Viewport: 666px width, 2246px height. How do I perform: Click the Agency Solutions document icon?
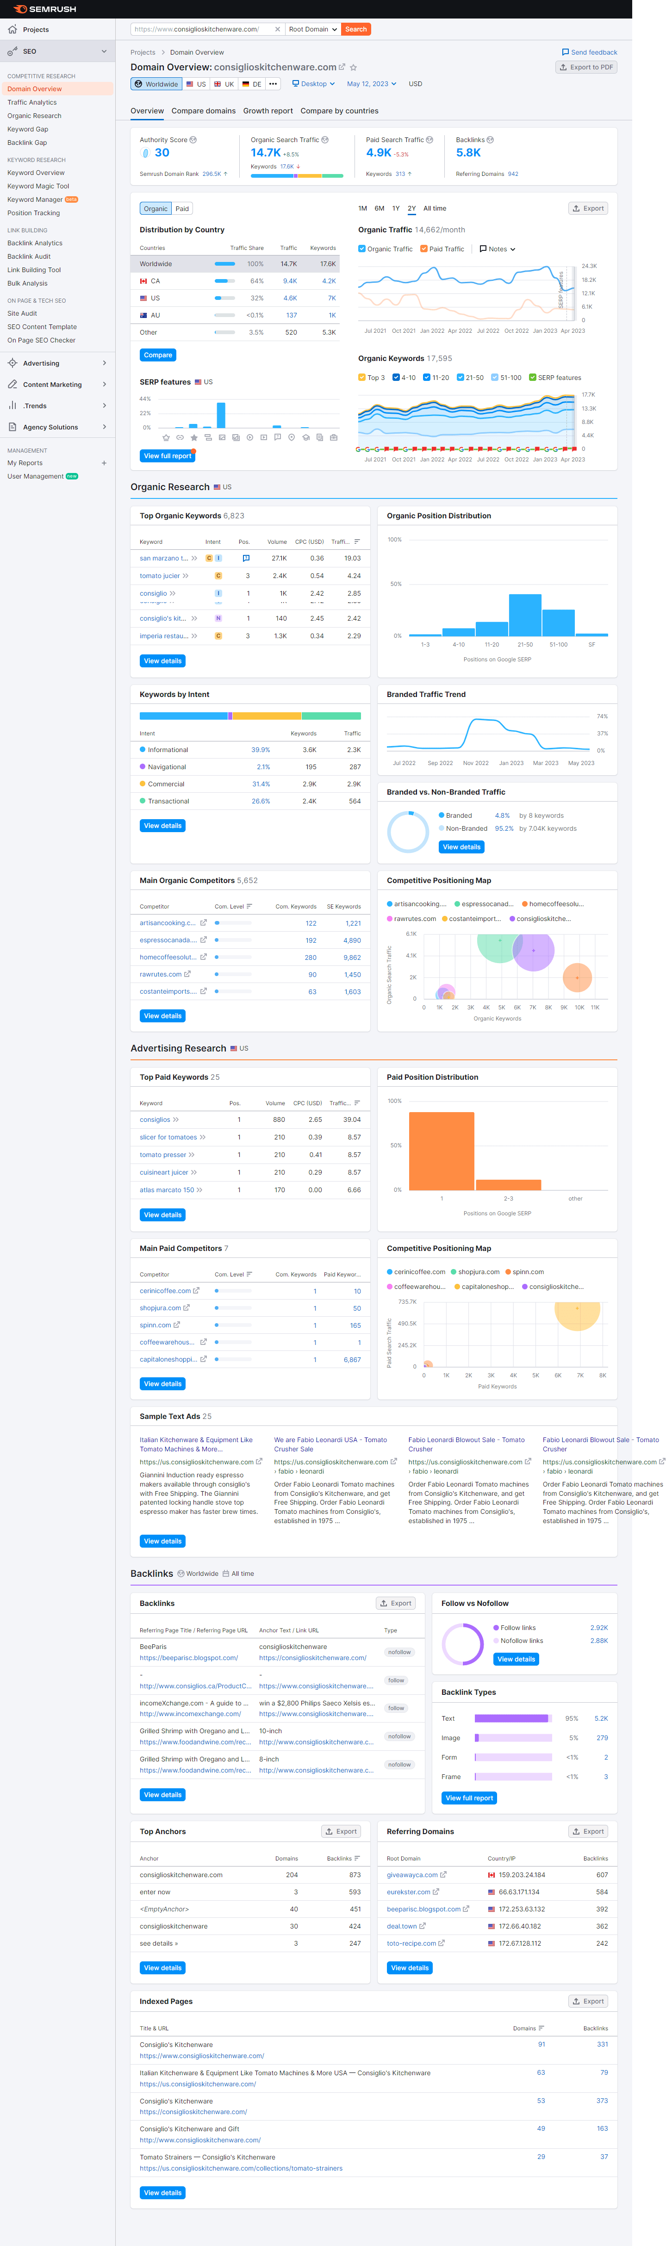[12, 427]
